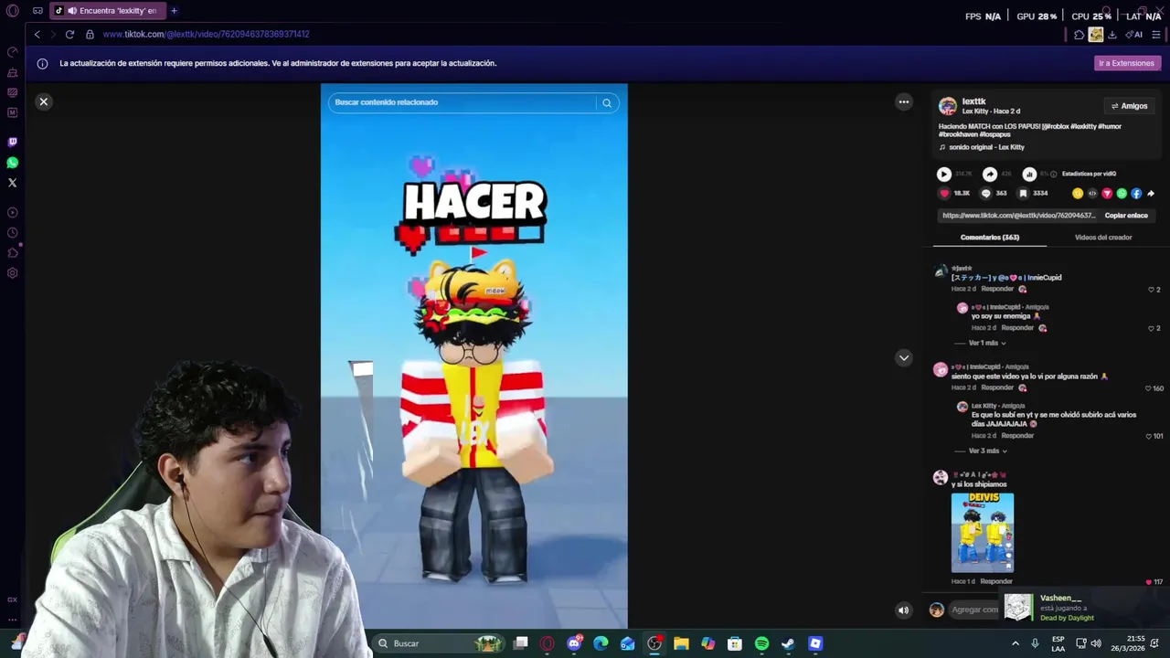Open Opera workspaces icon beside the tab

37,11
